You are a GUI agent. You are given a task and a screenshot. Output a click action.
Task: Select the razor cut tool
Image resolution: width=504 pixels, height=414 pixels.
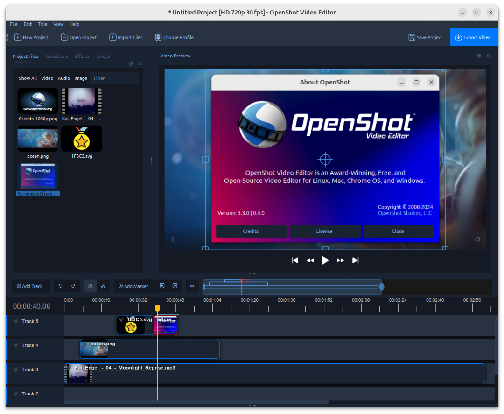104,286
